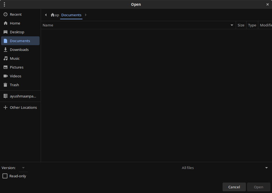Sort by the Size column
The height and width of the screenshot is (193, 272).
(241, 25)
